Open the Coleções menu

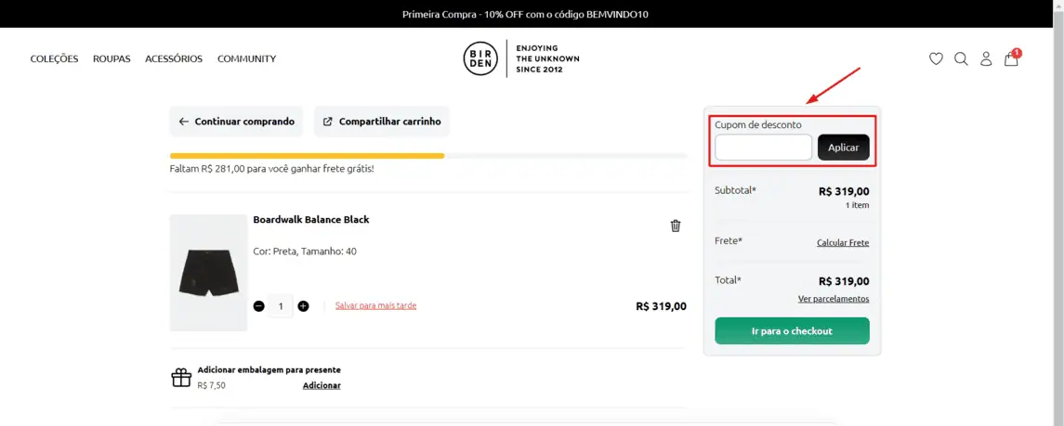54,58
